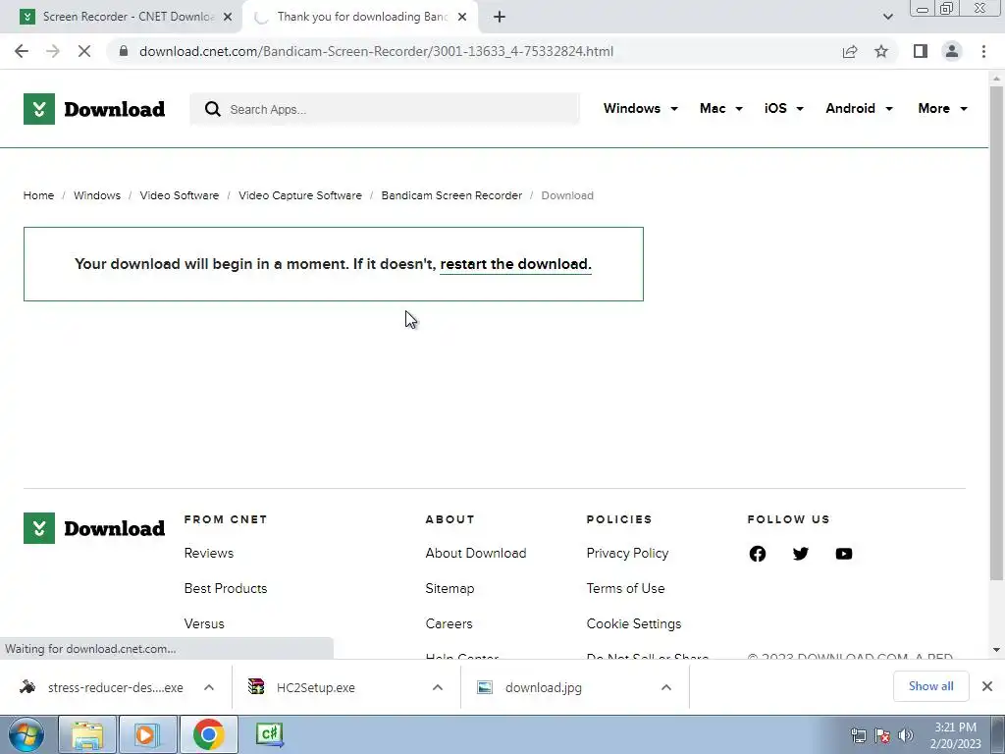This screenshot has width=1005, height=754.
Task: Open Bandicam Screen Recorder breadcrumb
Action: tap(451, 195)
